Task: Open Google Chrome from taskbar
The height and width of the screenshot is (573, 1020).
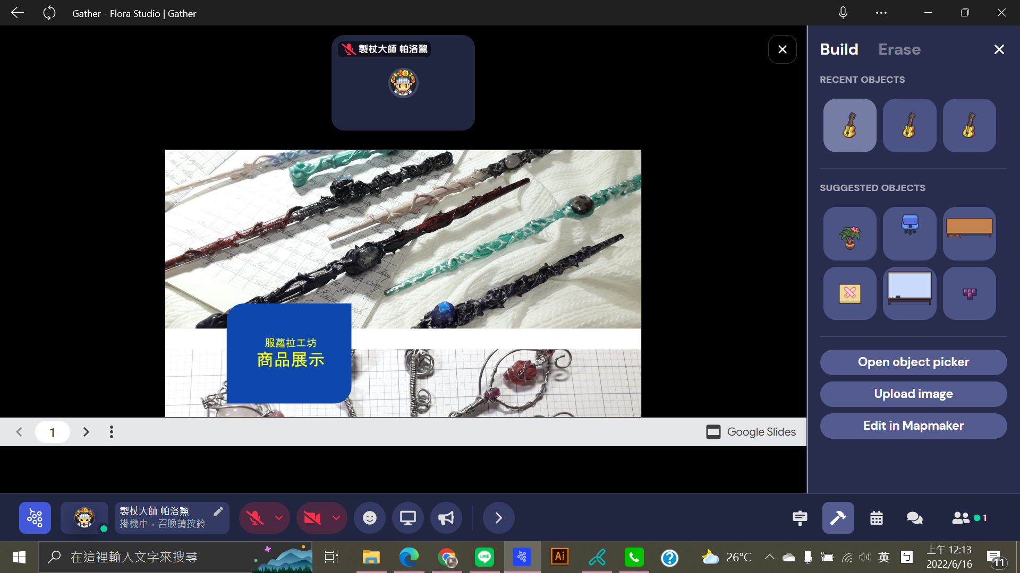Action: [447, 557]
